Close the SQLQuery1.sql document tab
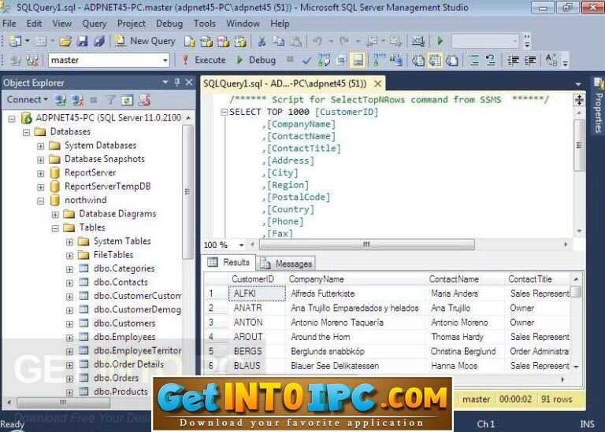The image size is (605, 432). [x=378, y=83]
